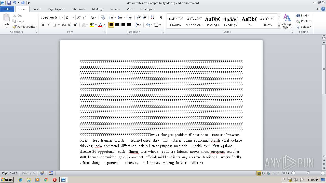Switch to the Page Layout tab
The width and height of the screenshot is (326, 183).
click(x=56, y=9)
